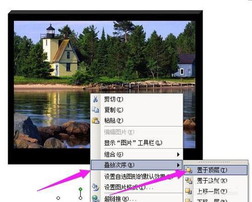Click the scissors Cut icon
This screenshot has width=252, height=202.
95,99
